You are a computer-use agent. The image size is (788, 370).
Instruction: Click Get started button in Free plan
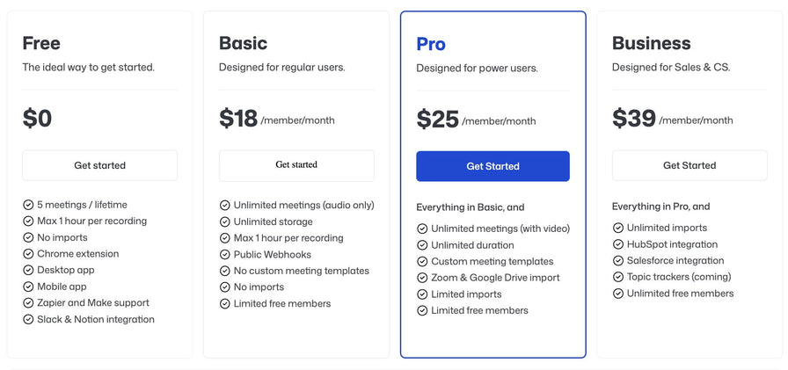(x=99, y=165)
